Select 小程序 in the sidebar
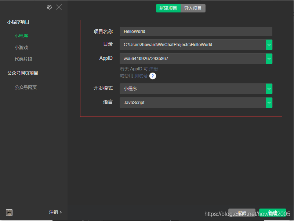The image size is (294, 221). tap(21, 36)
